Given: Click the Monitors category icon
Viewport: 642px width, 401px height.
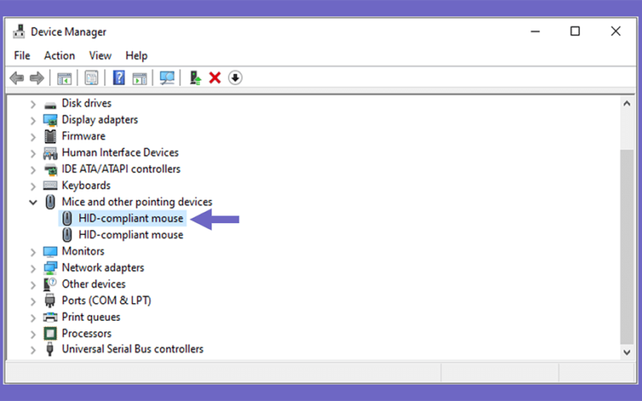Looking at the screenshot, I should [51, 251].
